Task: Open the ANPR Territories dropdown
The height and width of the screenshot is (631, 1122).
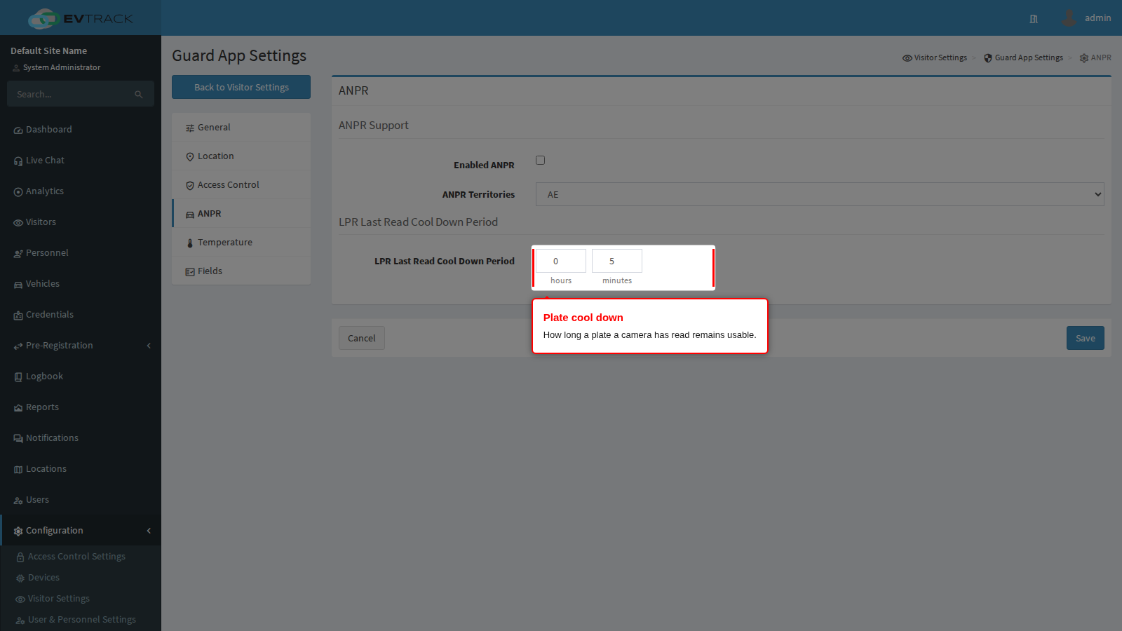Action: tap(820, 194)
